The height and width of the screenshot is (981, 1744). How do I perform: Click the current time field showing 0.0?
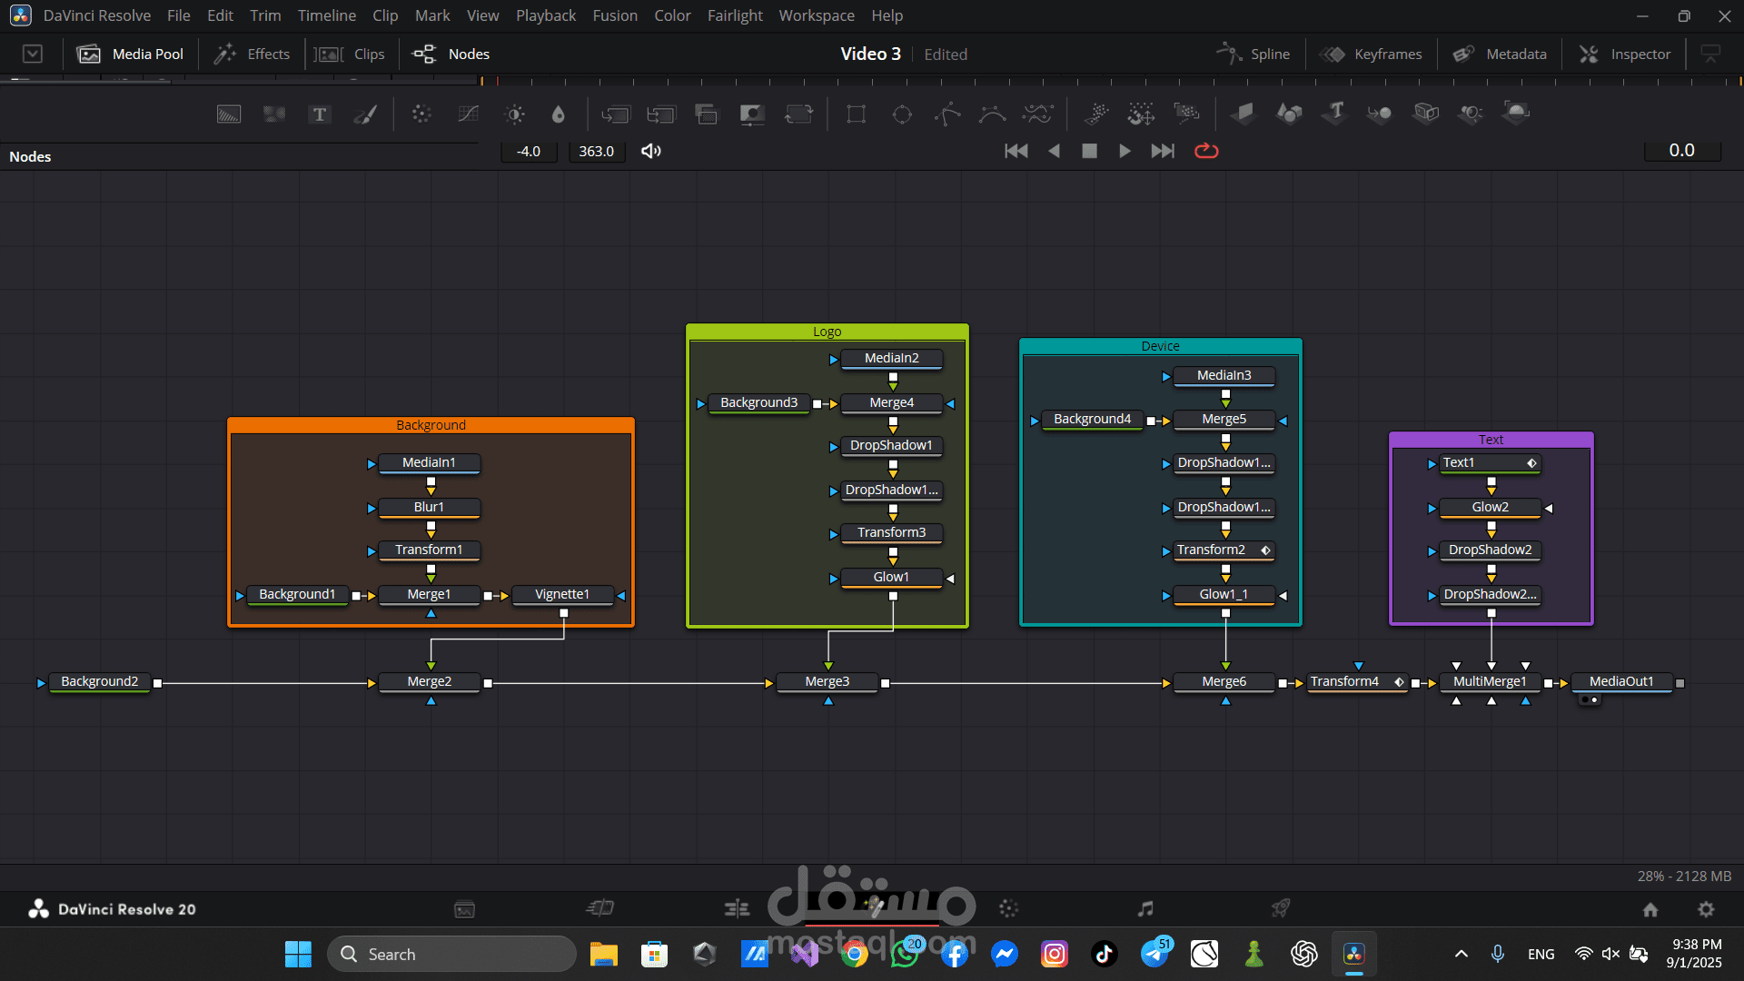point(1681,151)
